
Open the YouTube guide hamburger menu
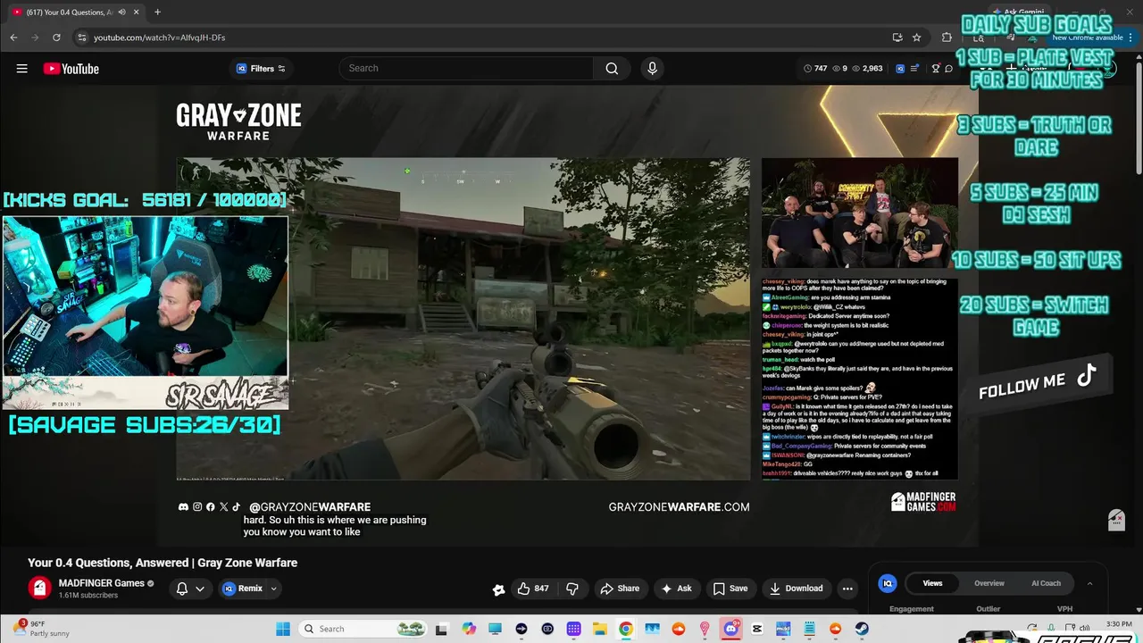pos(21,69)
